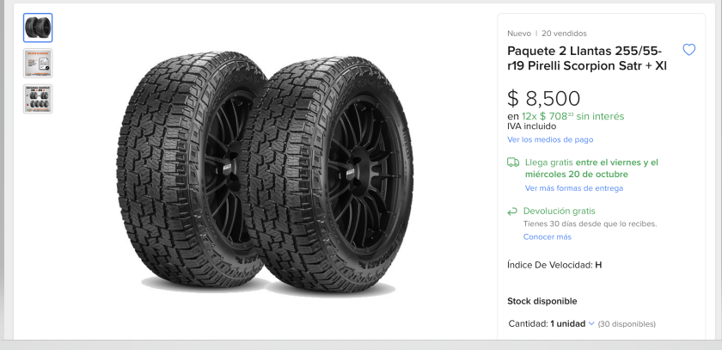
Task: Select the third thumbnail with multiple tires
Action: [38, 98]
